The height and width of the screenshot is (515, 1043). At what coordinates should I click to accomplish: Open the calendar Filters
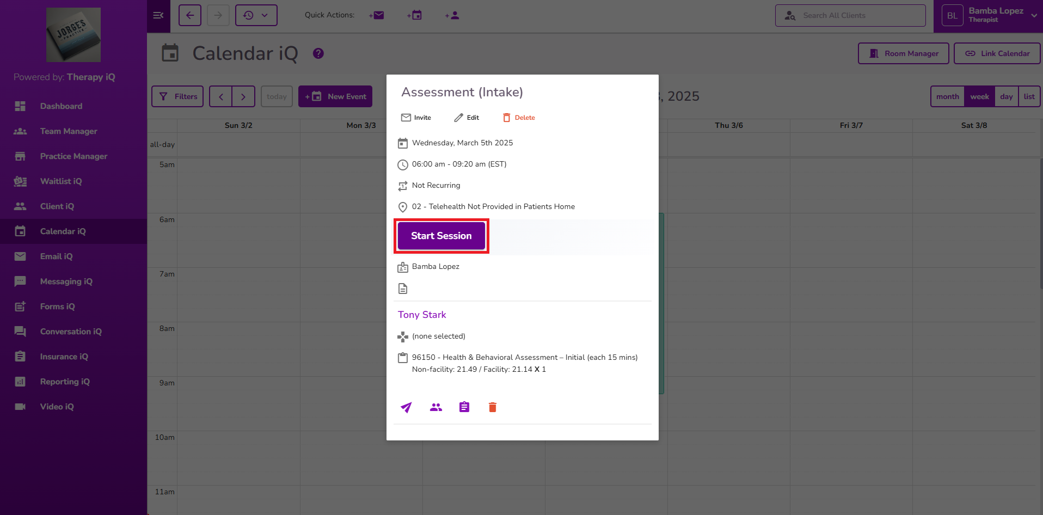[177, 96]
